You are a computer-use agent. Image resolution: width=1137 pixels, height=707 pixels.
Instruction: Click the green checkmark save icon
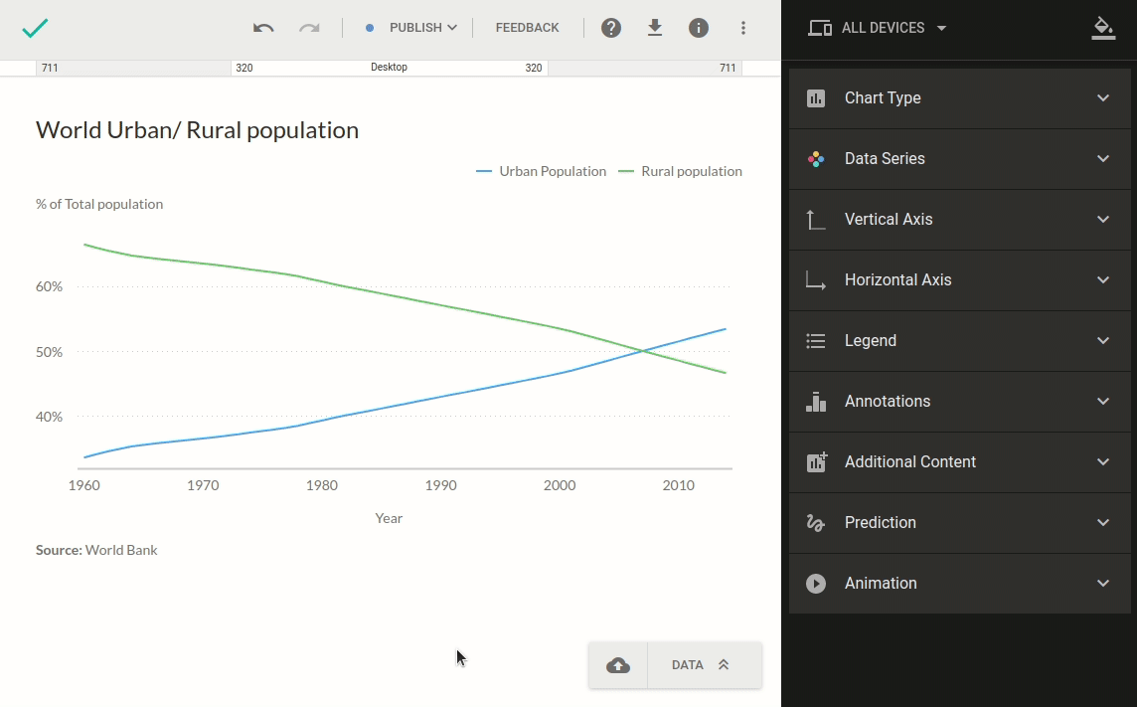coord(35,28)
